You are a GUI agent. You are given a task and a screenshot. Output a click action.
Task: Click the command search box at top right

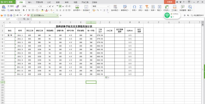click(x=198, y=15)
